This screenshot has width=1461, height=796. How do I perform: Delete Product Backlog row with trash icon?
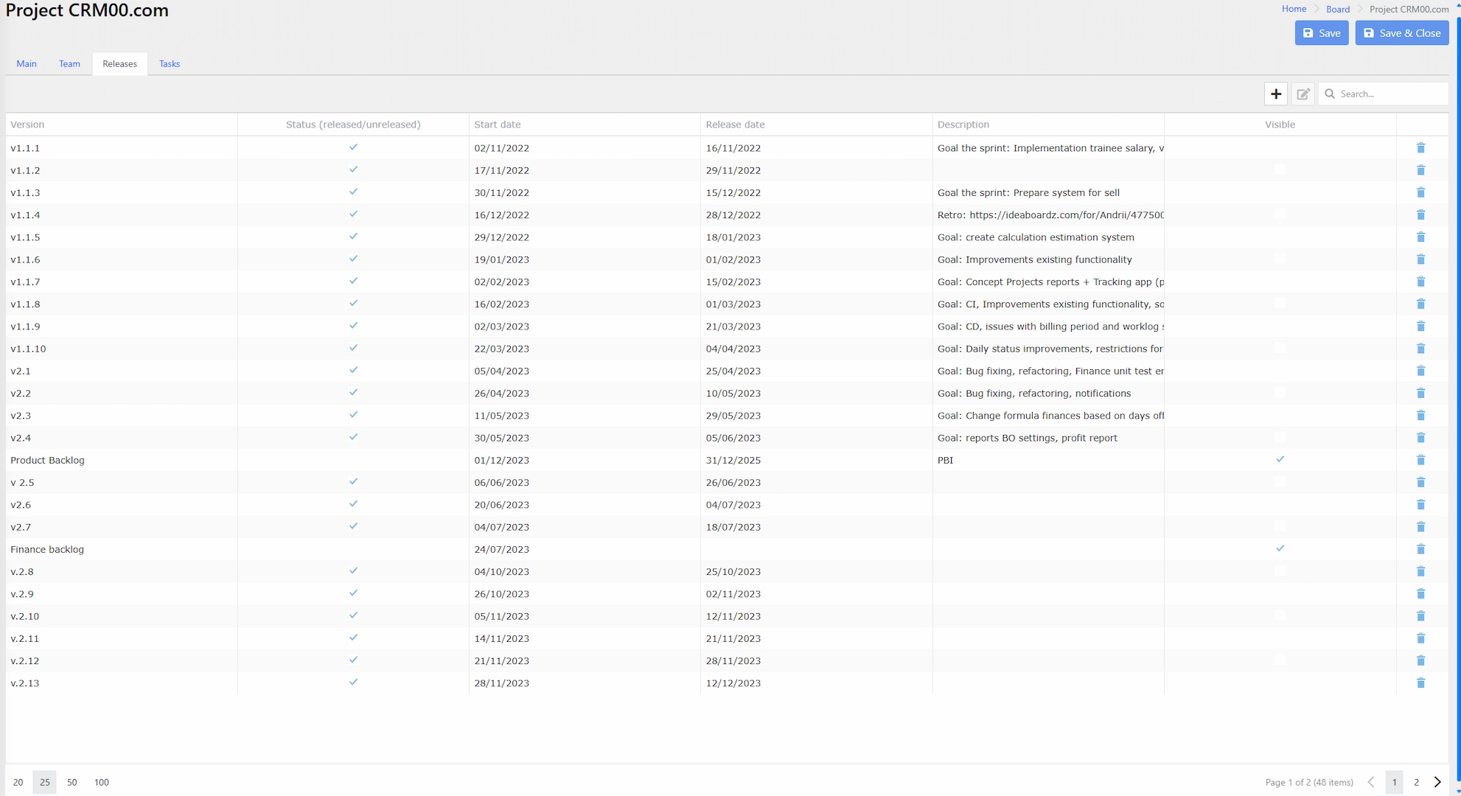point(1420,460)
